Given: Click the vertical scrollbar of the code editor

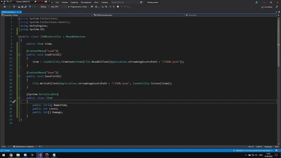Looking at the screenshot, I should (x=279, y=81).
